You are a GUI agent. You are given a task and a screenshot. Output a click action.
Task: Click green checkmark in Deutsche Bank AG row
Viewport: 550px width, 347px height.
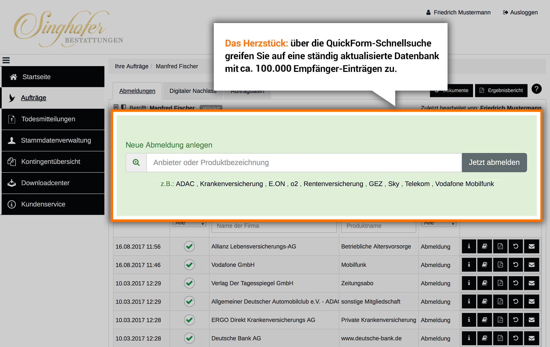point(189,338)
